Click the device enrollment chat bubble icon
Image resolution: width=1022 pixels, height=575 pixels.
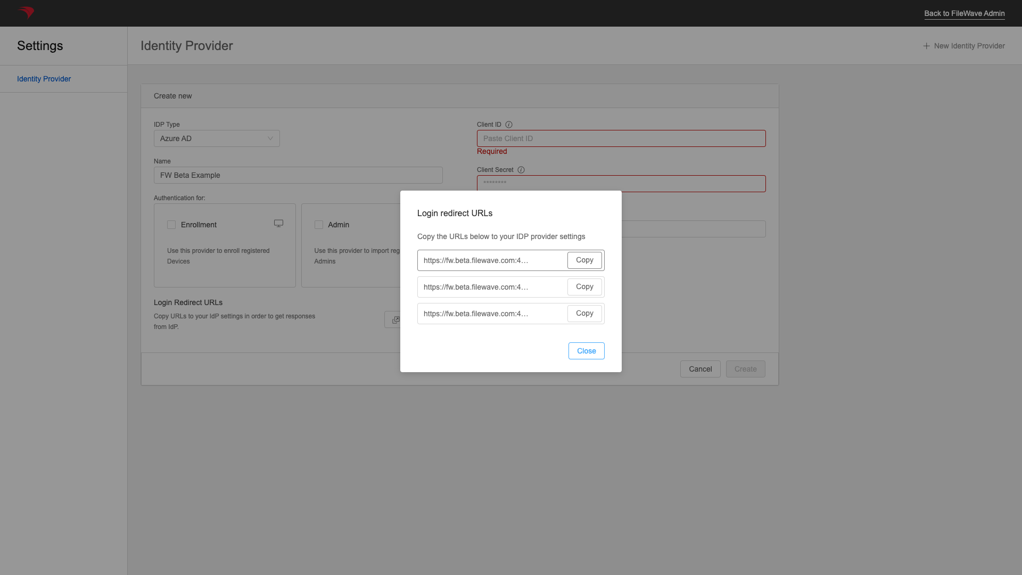[279, 223]
